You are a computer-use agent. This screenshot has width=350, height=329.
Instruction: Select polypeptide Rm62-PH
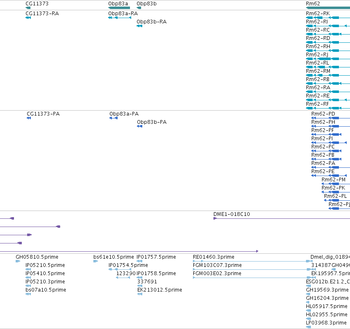point(323,122)
